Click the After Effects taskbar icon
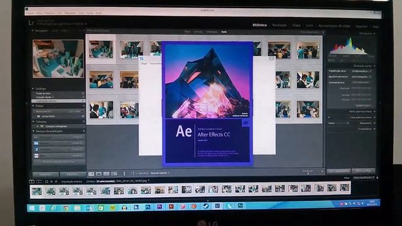 pos(240,205)
